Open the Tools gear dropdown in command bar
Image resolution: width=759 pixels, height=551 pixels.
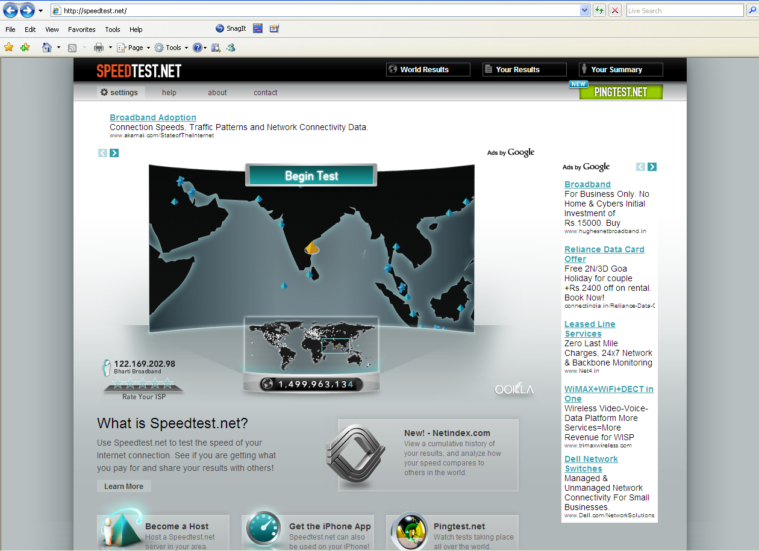171,48
